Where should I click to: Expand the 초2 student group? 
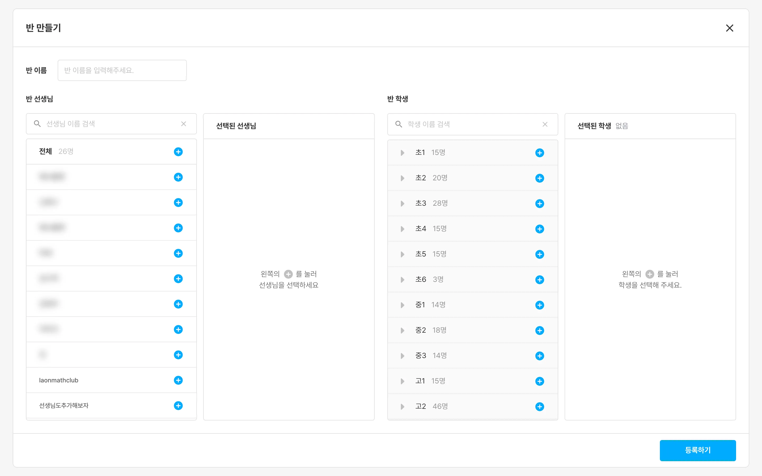click(x=402, y=178)
